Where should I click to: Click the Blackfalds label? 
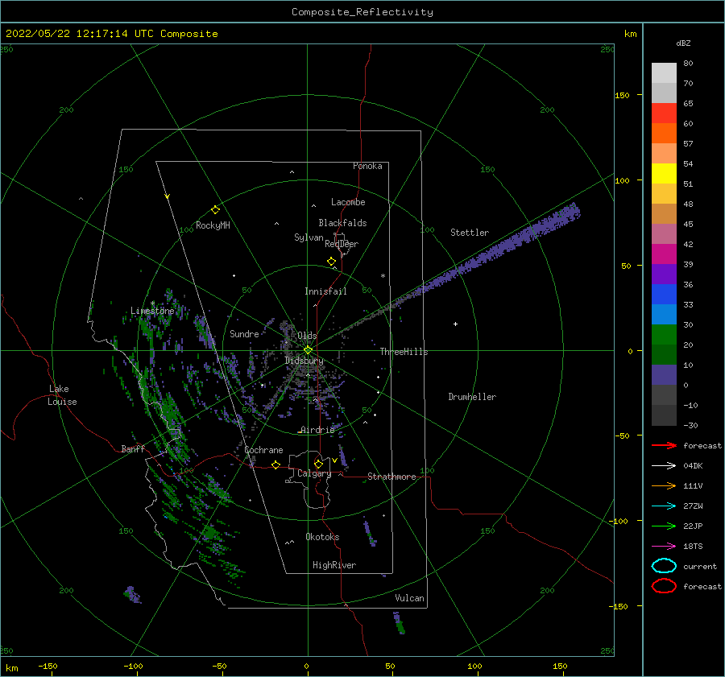[342, 223]
